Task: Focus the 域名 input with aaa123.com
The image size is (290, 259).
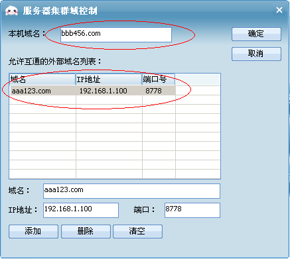Action: click(131, 191)
